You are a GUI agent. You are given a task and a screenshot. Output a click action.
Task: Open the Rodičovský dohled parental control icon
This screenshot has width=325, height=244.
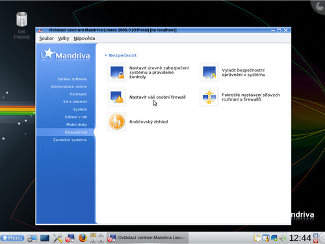point(117,121)
